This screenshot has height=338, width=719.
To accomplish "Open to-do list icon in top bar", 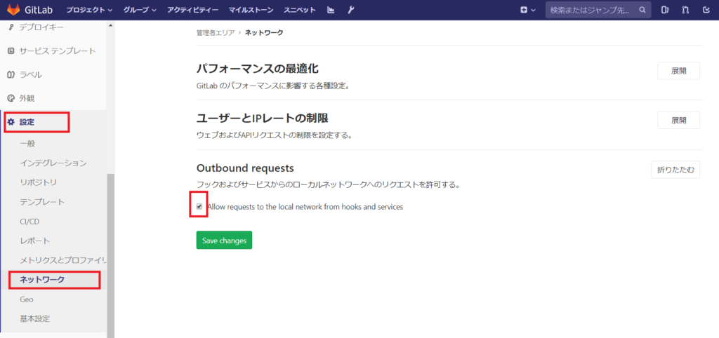I will point(706,10).
